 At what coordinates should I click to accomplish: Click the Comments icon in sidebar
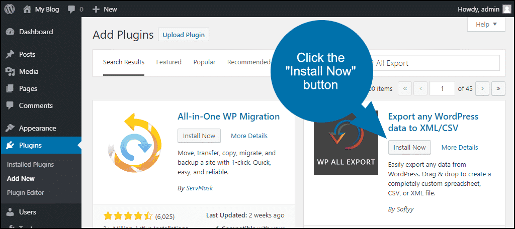pyautogui.click(x=10, y=105)
